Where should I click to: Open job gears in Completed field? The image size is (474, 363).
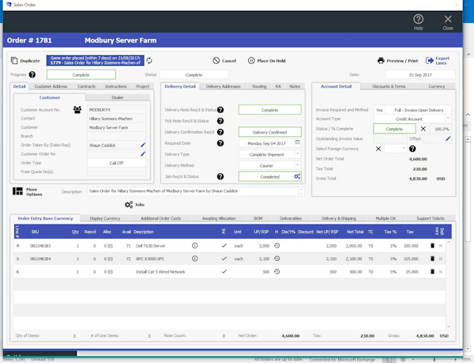click(297, 176)
